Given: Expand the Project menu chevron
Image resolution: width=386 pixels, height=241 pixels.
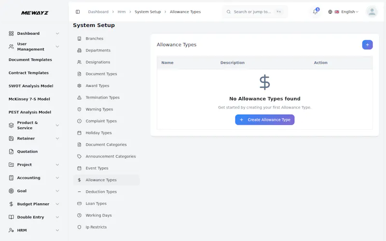Looking at the screenshot, I should point(57,164).
